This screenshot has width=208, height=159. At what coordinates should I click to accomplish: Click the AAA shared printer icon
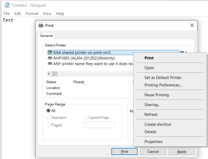point(50,52)
